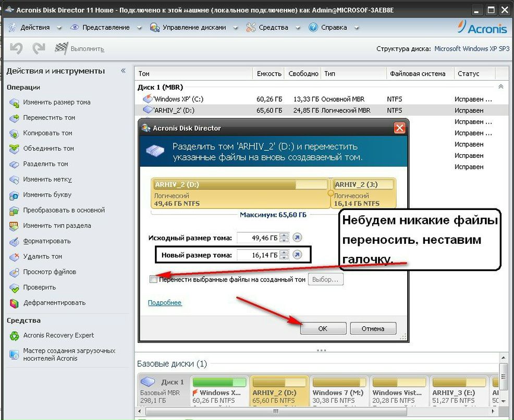The width and height of the screenshot is (514, 420).
Task: Select the 'Копировать том' copy icon
Action: pos(14,133)
